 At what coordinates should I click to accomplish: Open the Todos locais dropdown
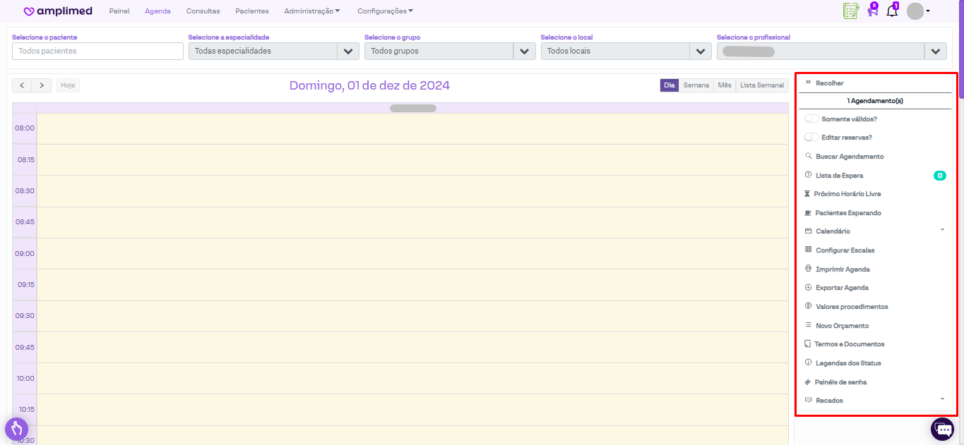click(626, 51)
